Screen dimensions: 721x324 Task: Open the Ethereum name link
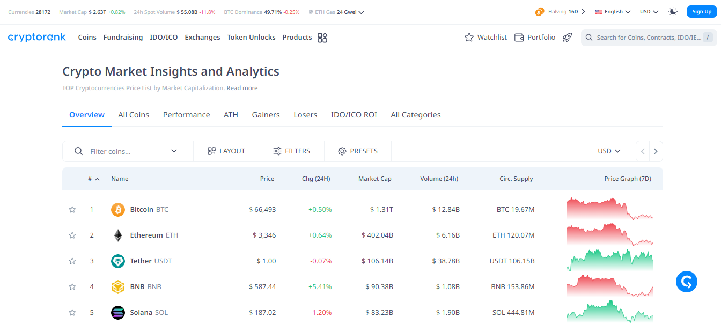coord(146,235)
